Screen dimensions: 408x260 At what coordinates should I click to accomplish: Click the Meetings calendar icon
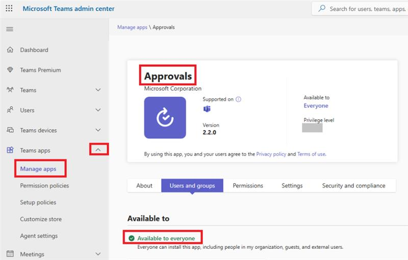click(x=10, y=254)
